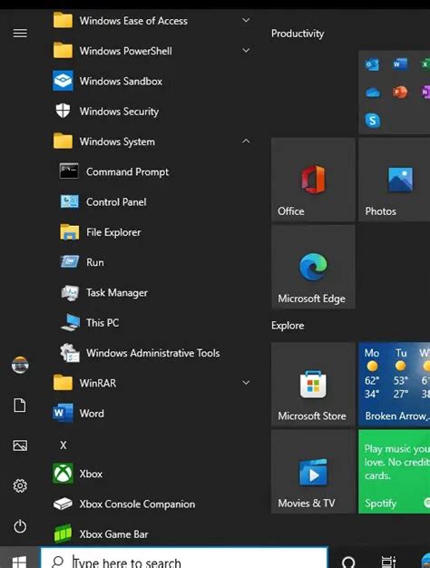430x568 pixels.
Task: Open PowerPoint in the Productivity tile folder
Action: click(x=400, y=92)
